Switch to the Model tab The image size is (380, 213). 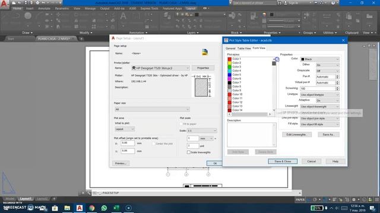coord(9,199)
